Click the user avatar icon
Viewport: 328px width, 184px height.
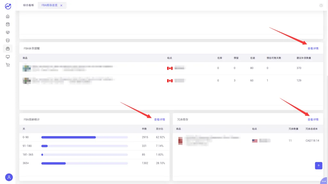[x=9, y=177]
